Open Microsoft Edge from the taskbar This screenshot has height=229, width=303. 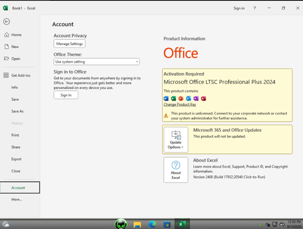[x=152, y=224]
